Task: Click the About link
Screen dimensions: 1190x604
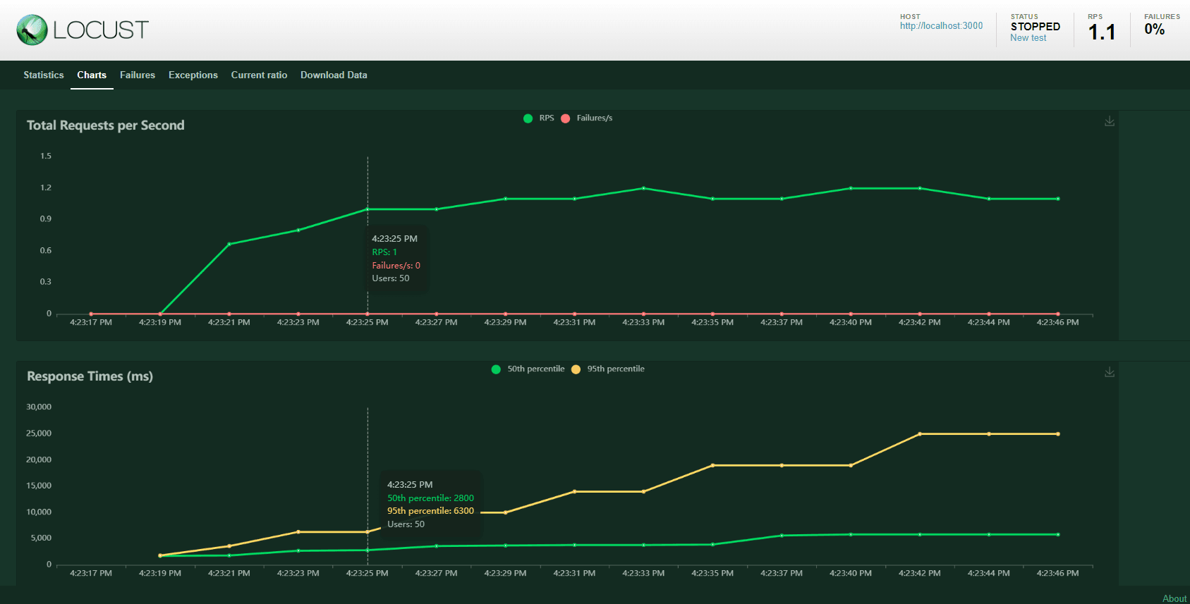Action: coord(1174,598)
